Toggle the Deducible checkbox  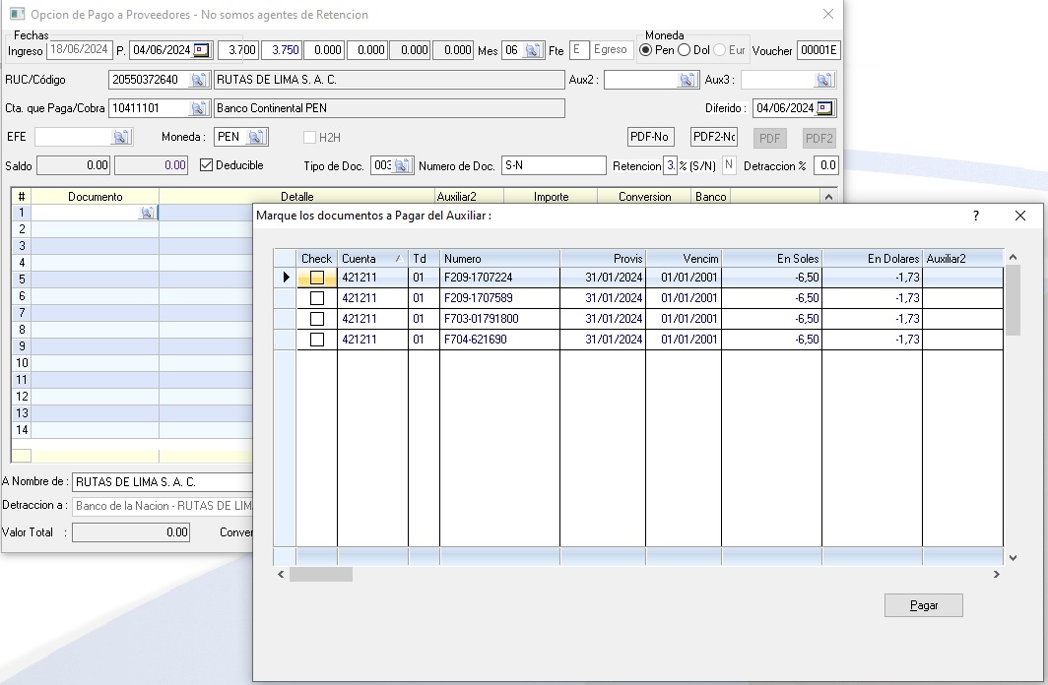(206, 165)
